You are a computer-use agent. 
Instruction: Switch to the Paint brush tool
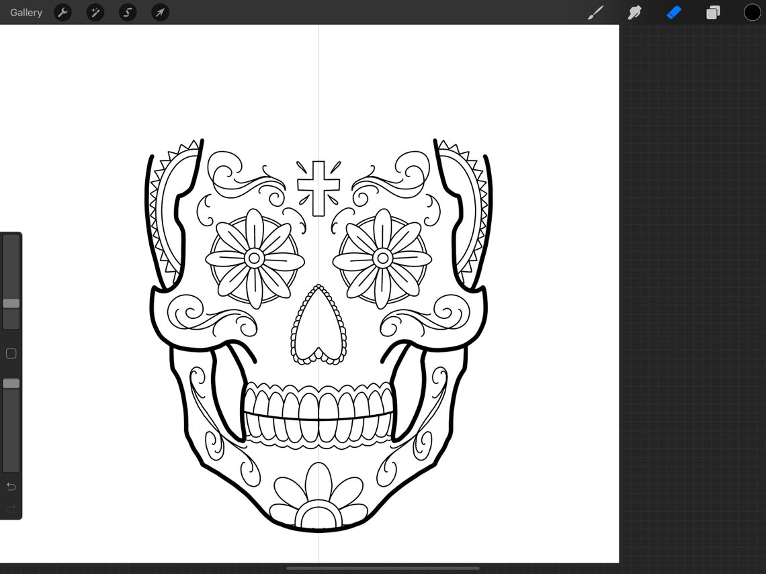[595, 12]
